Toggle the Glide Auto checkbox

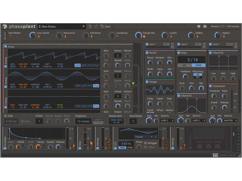22,121
